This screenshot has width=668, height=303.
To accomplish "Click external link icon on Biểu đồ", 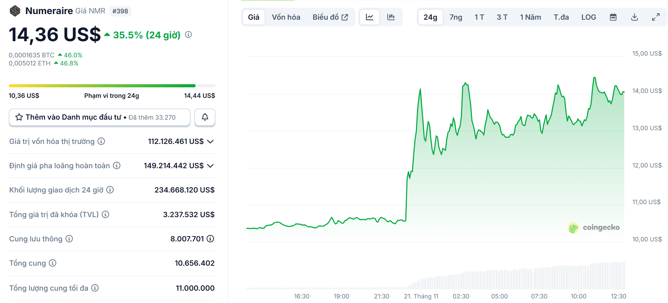I will click(345, 17).
